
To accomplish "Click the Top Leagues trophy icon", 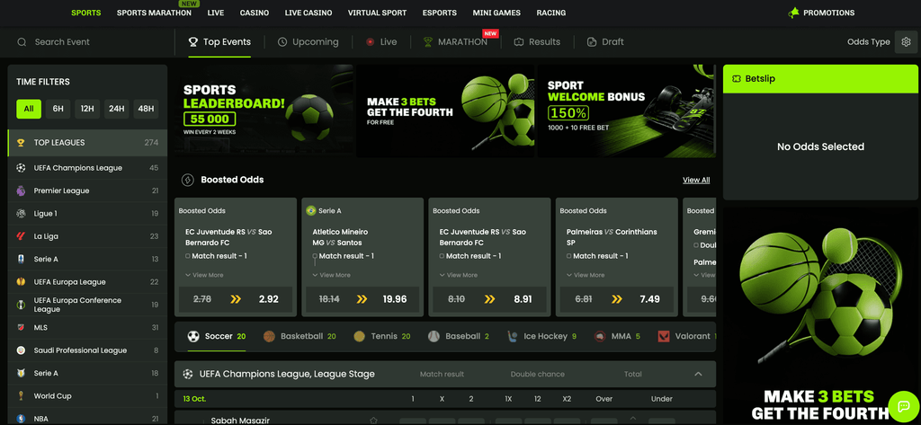I will 22,143.
